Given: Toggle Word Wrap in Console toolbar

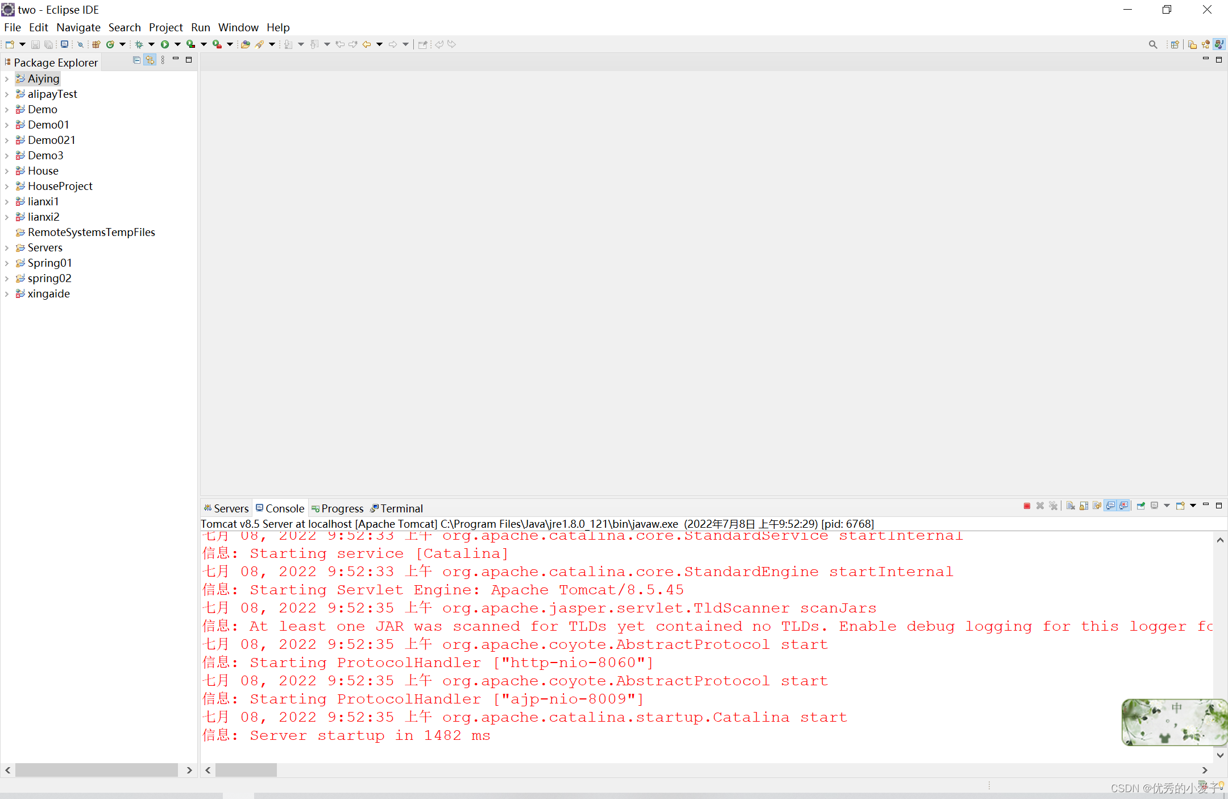Looking at the screenshot, I should [1097, 506].
